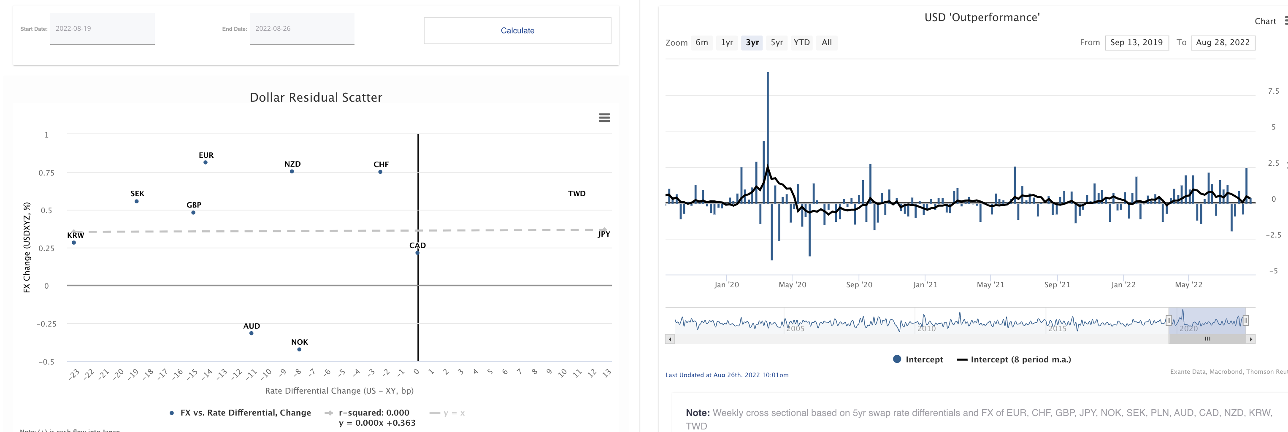Click the Start Date input field

[x=103, y=29]
